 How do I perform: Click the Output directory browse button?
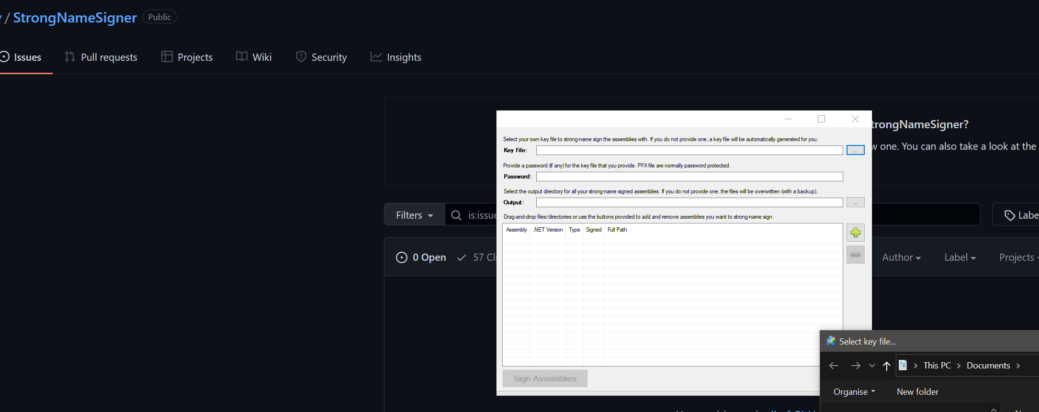[x=855, y=202]
